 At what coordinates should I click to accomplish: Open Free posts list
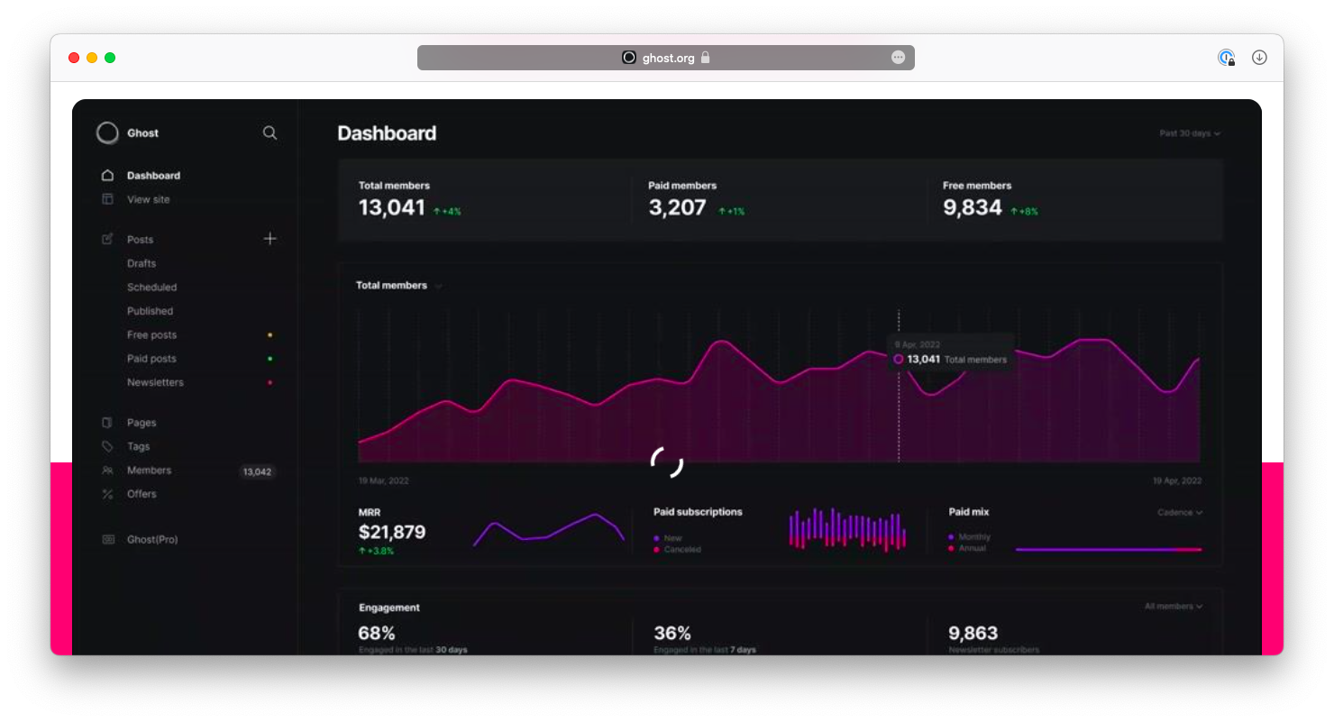[x=151, y=335]
